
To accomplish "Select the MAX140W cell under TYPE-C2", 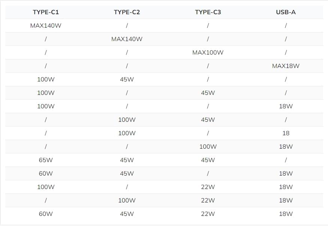I will [127, 39].
